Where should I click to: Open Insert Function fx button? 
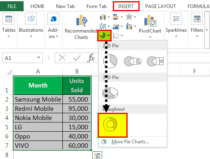coord(91,58)
